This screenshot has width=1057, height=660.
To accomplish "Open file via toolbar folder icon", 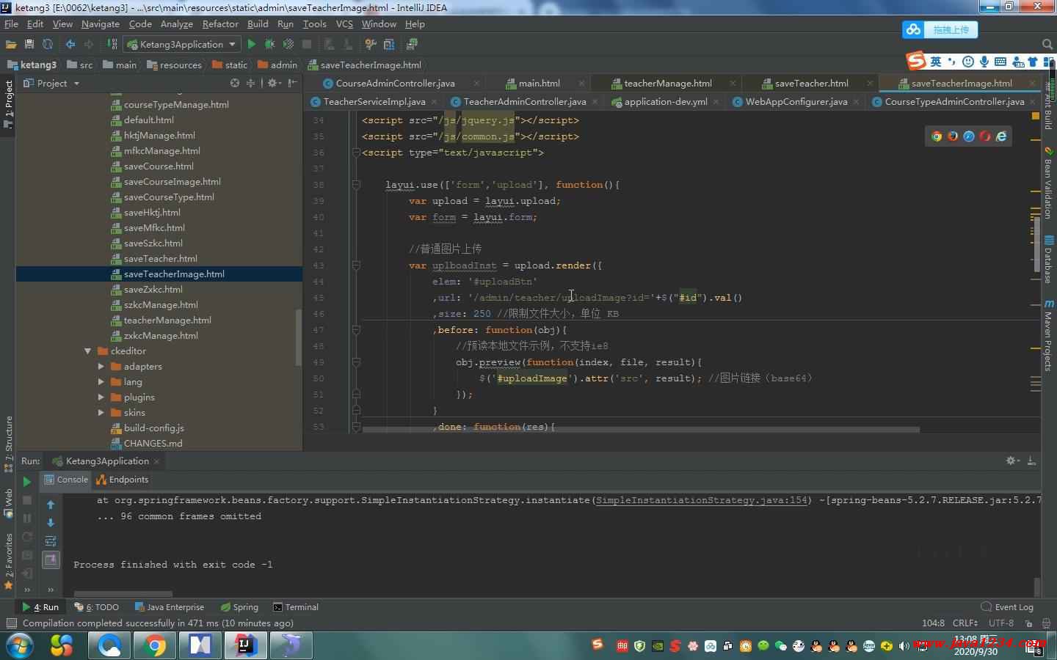I will (x=11, y=45).
